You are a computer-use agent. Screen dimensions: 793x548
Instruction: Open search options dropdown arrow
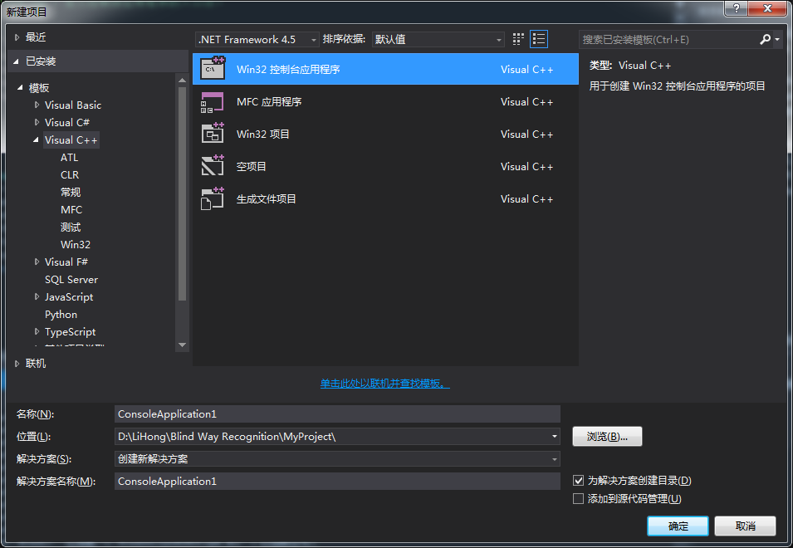[777, 39]
